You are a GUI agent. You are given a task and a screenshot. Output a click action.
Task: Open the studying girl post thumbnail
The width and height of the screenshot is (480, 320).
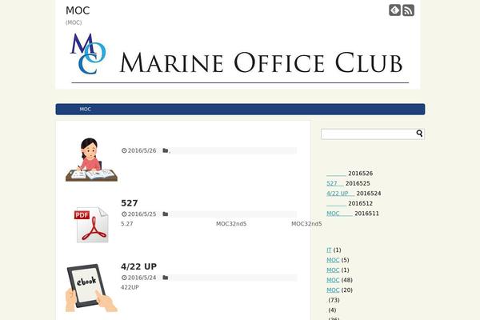pyautogui.click(x=91, y=159)
